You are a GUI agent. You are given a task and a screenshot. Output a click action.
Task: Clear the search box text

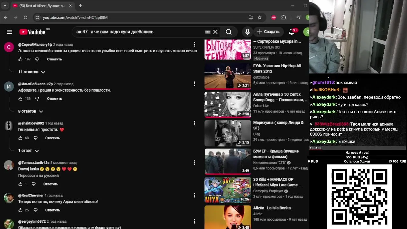tap(215, 32)
